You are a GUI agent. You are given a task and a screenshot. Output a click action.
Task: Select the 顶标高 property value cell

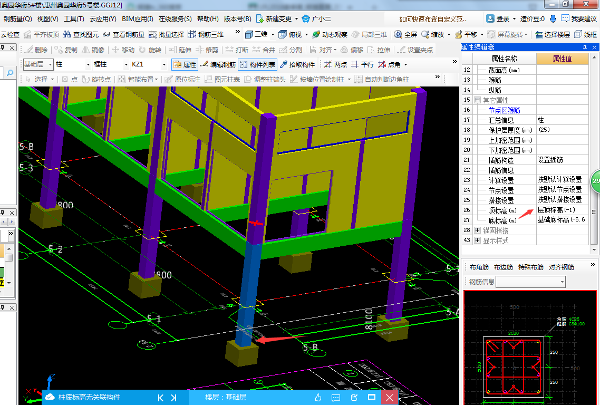click(562, 210)
